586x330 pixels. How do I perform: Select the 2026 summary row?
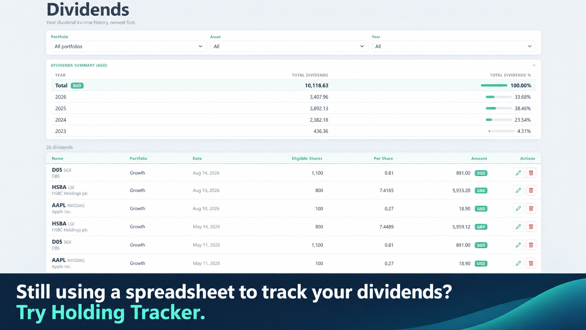(x=293, y=97)
